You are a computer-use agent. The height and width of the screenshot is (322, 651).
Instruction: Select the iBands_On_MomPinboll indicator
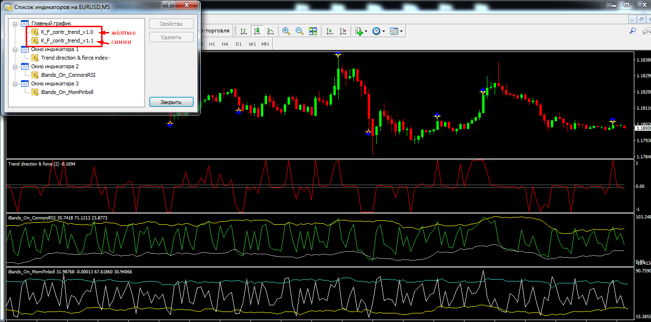click(x=67, y=92)
